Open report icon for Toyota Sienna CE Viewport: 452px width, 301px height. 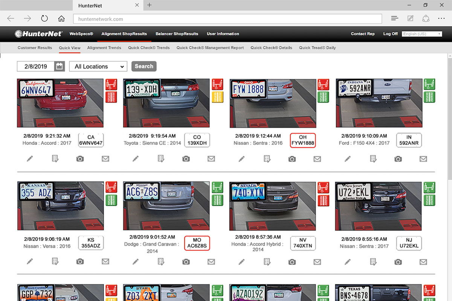tap(161, 159)
